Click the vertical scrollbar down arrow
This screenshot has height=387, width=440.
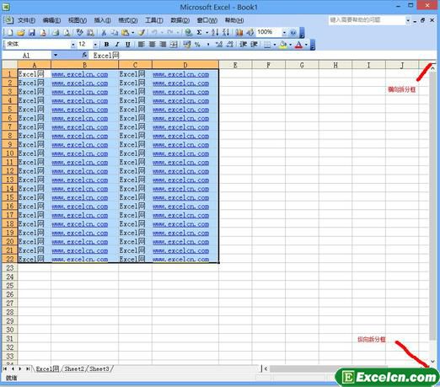click(x=432, y=362)
